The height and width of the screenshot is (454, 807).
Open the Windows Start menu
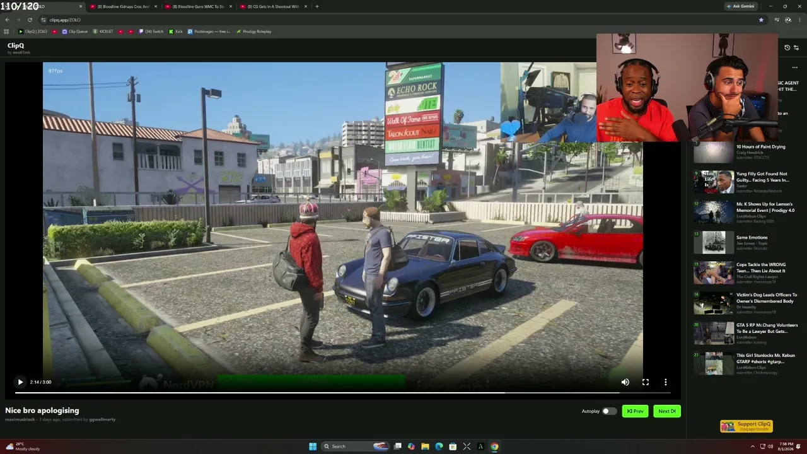point(313,446)
